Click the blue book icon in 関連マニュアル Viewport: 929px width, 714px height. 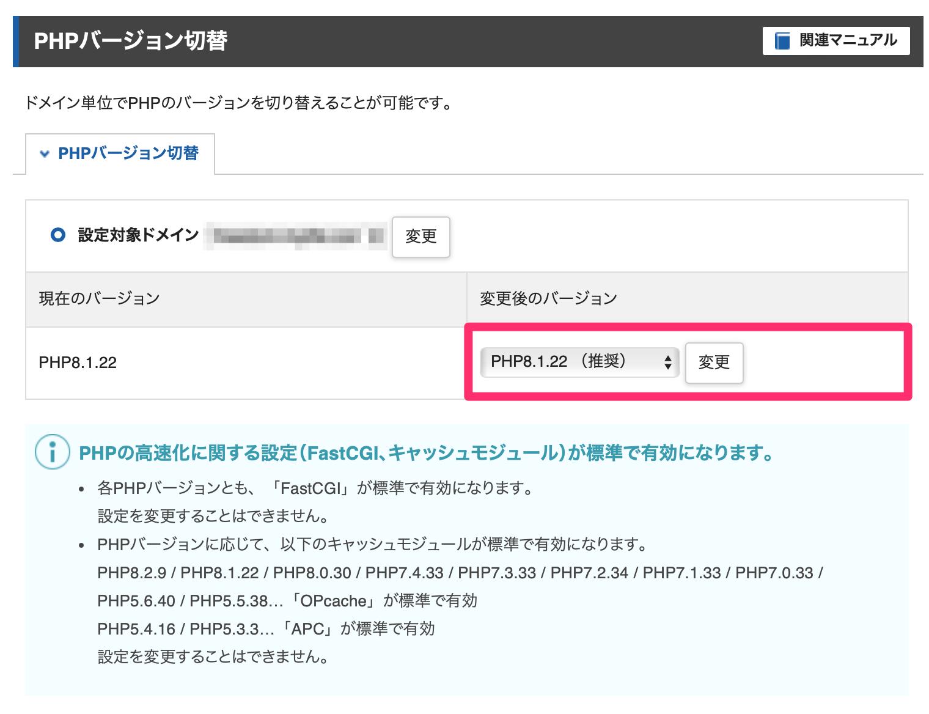coord(782,41)
